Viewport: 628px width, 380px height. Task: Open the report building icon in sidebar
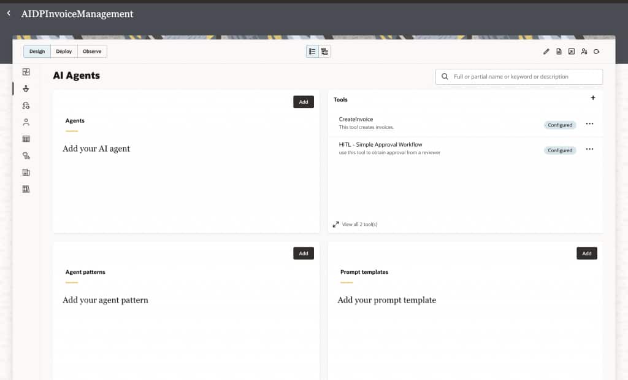26,173
